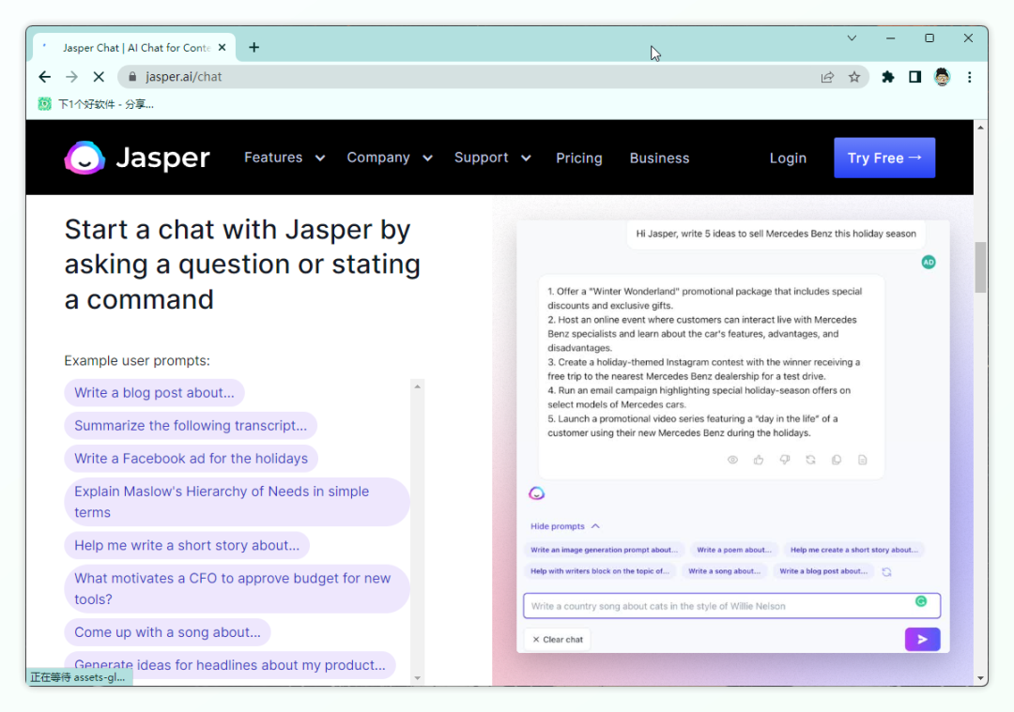Click the Clear chat button
Screen dimensions: 1014x712
[x=558, y=639]
